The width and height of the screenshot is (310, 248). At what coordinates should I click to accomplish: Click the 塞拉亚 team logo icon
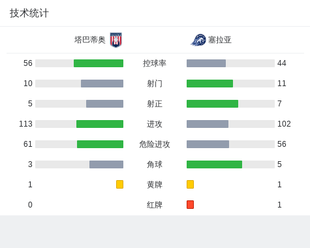[198, 40]
